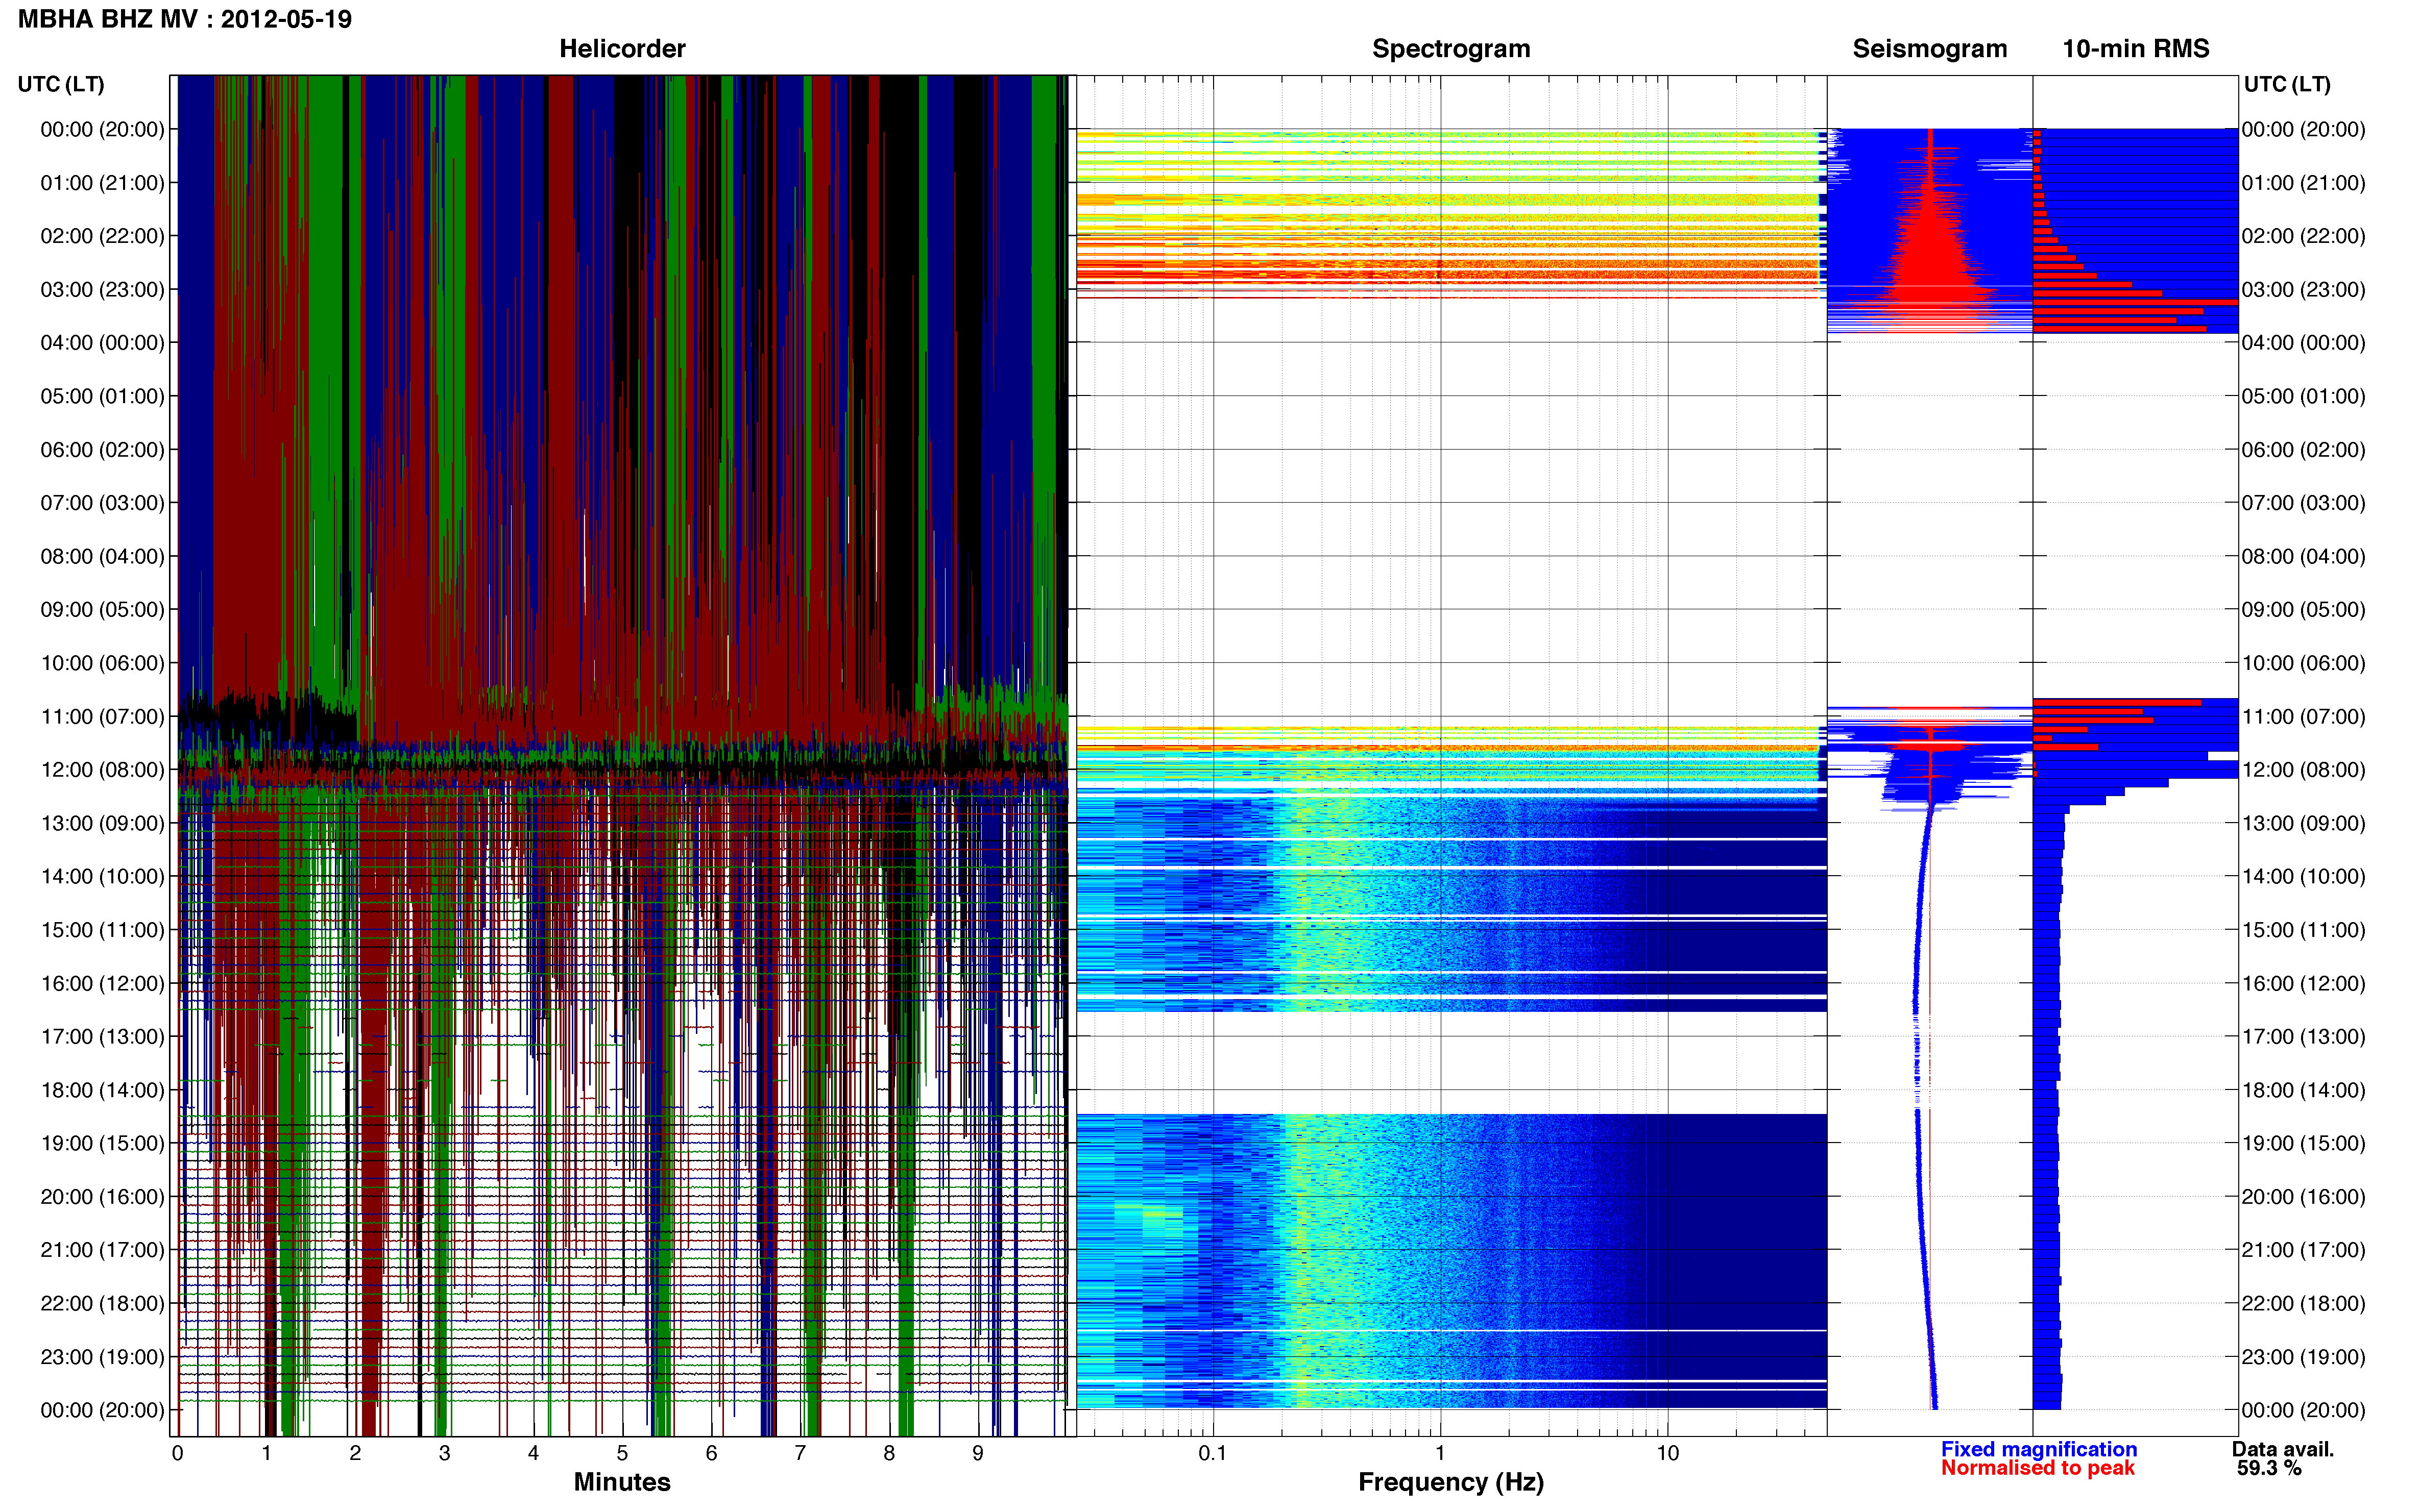
Task: Click spectrogram frequency tick '1'
Action: coord(1440,1453)
